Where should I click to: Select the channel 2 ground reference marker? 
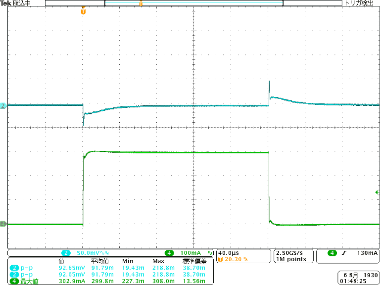pos(3,106)
